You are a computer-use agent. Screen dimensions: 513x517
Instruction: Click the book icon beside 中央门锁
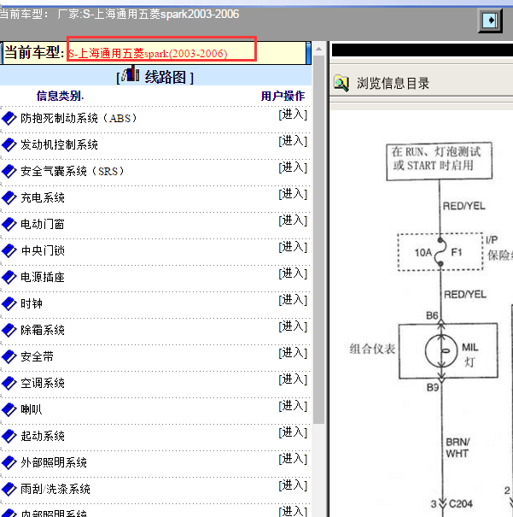[x=9, y=250]
